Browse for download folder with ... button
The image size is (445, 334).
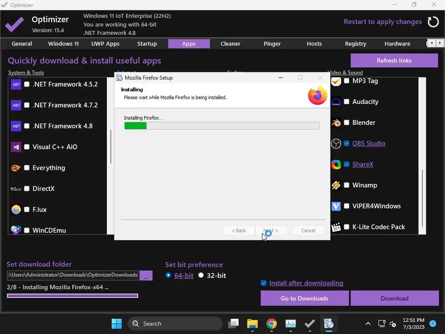[146, 275]
